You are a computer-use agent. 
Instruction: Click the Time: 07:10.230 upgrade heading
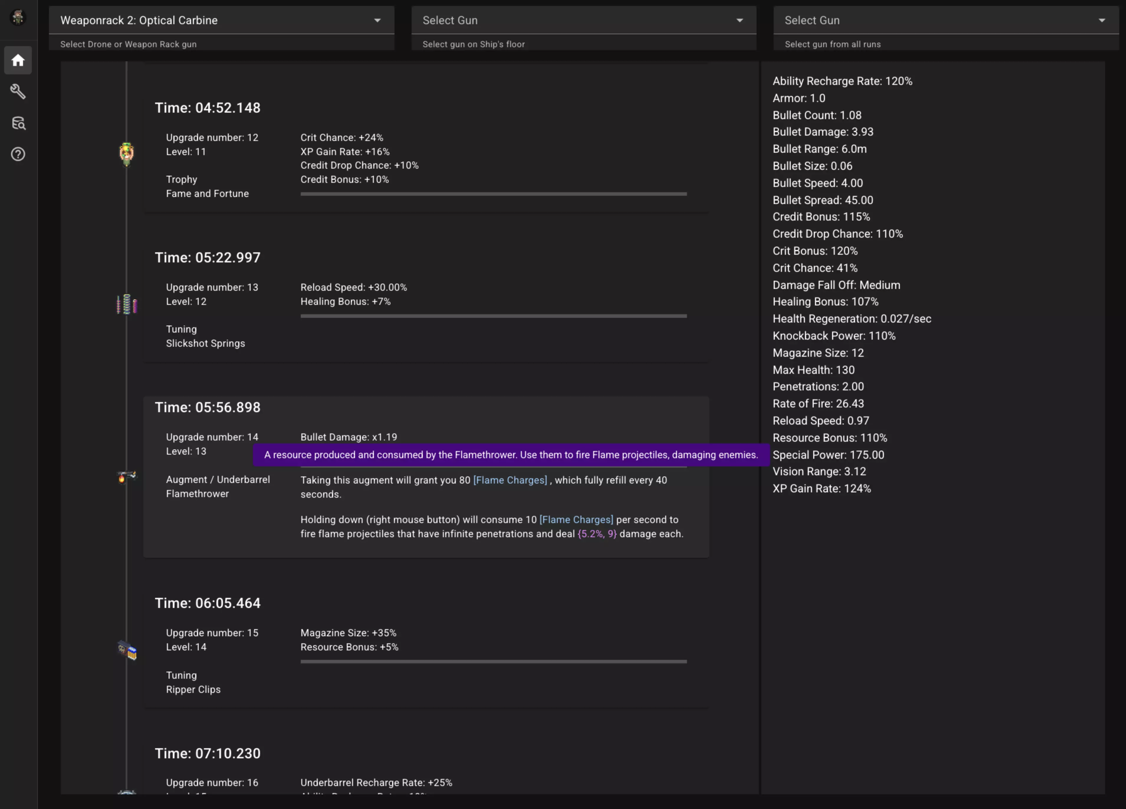click(208, 753)
